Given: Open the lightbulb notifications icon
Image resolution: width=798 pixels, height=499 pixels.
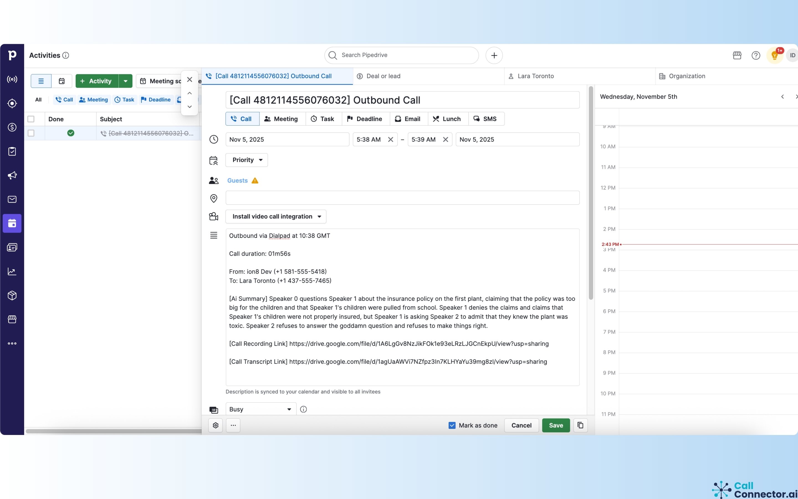Looking at the screenshot, I should click(775, 55).
